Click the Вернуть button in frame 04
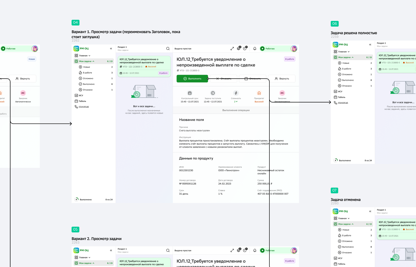Image resolution: width=416 pixels, height=267 pixels. click(282, 79)
